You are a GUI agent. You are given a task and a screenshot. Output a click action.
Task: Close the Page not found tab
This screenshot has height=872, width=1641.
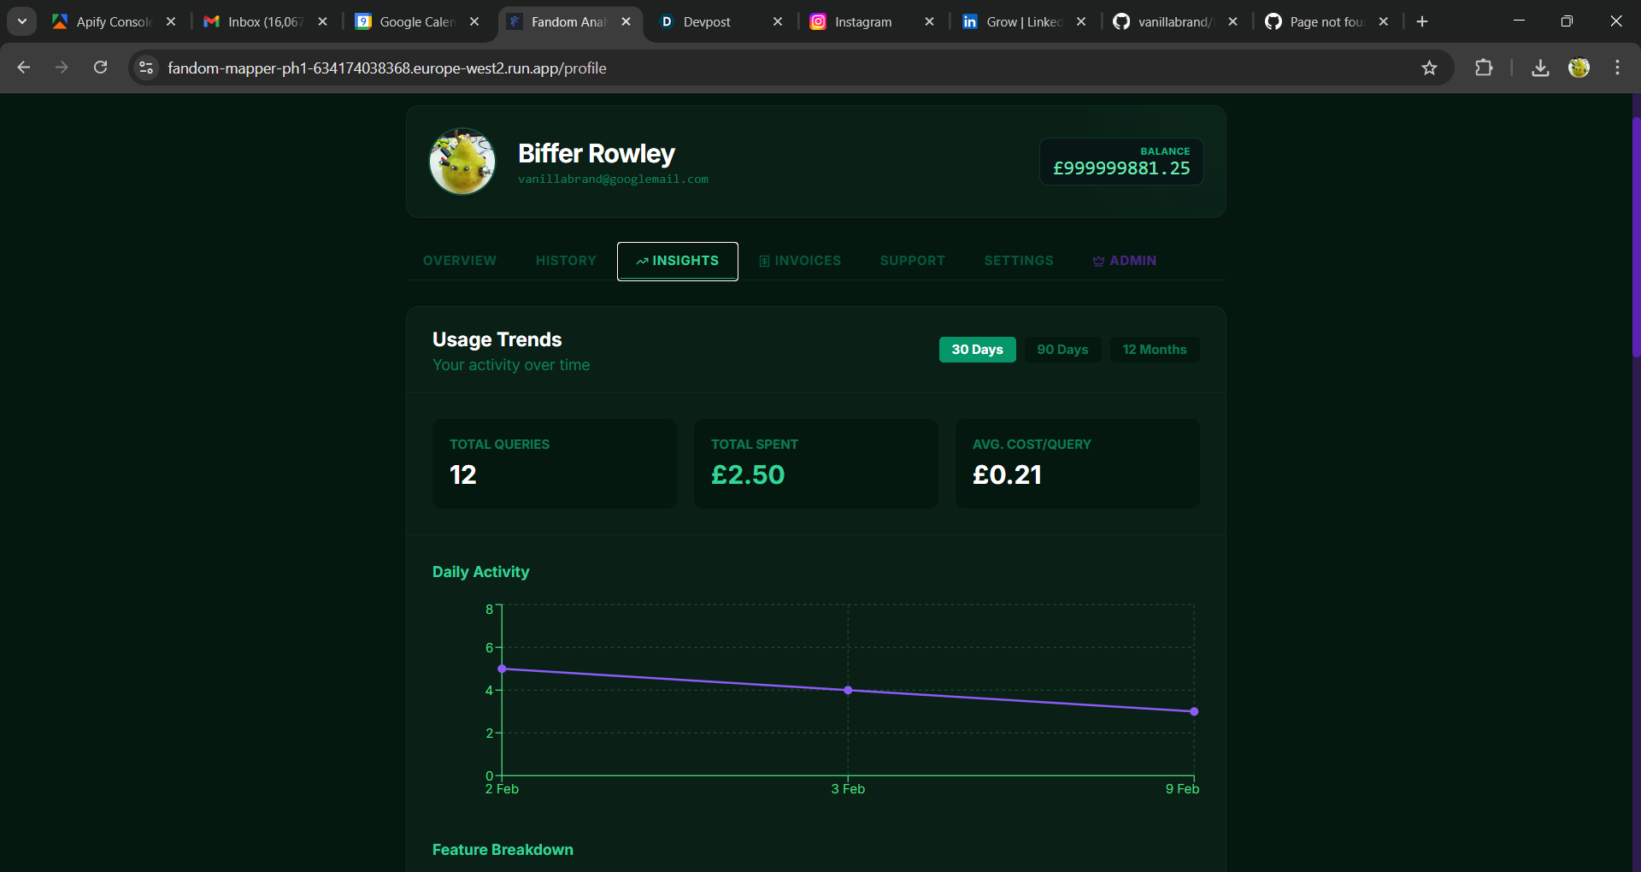pyautogui.click(x=1384, y=21)
